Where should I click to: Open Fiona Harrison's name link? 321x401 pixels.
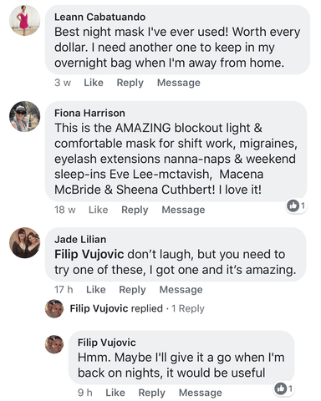89,113
